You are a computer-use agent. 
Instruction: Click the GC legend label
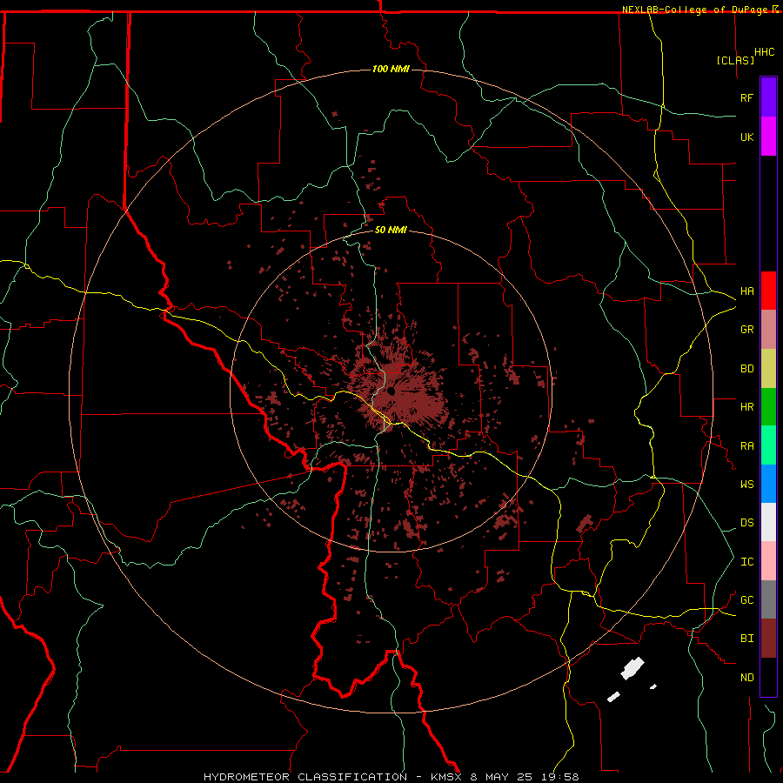pyautogui.click(x=746, y=600)
